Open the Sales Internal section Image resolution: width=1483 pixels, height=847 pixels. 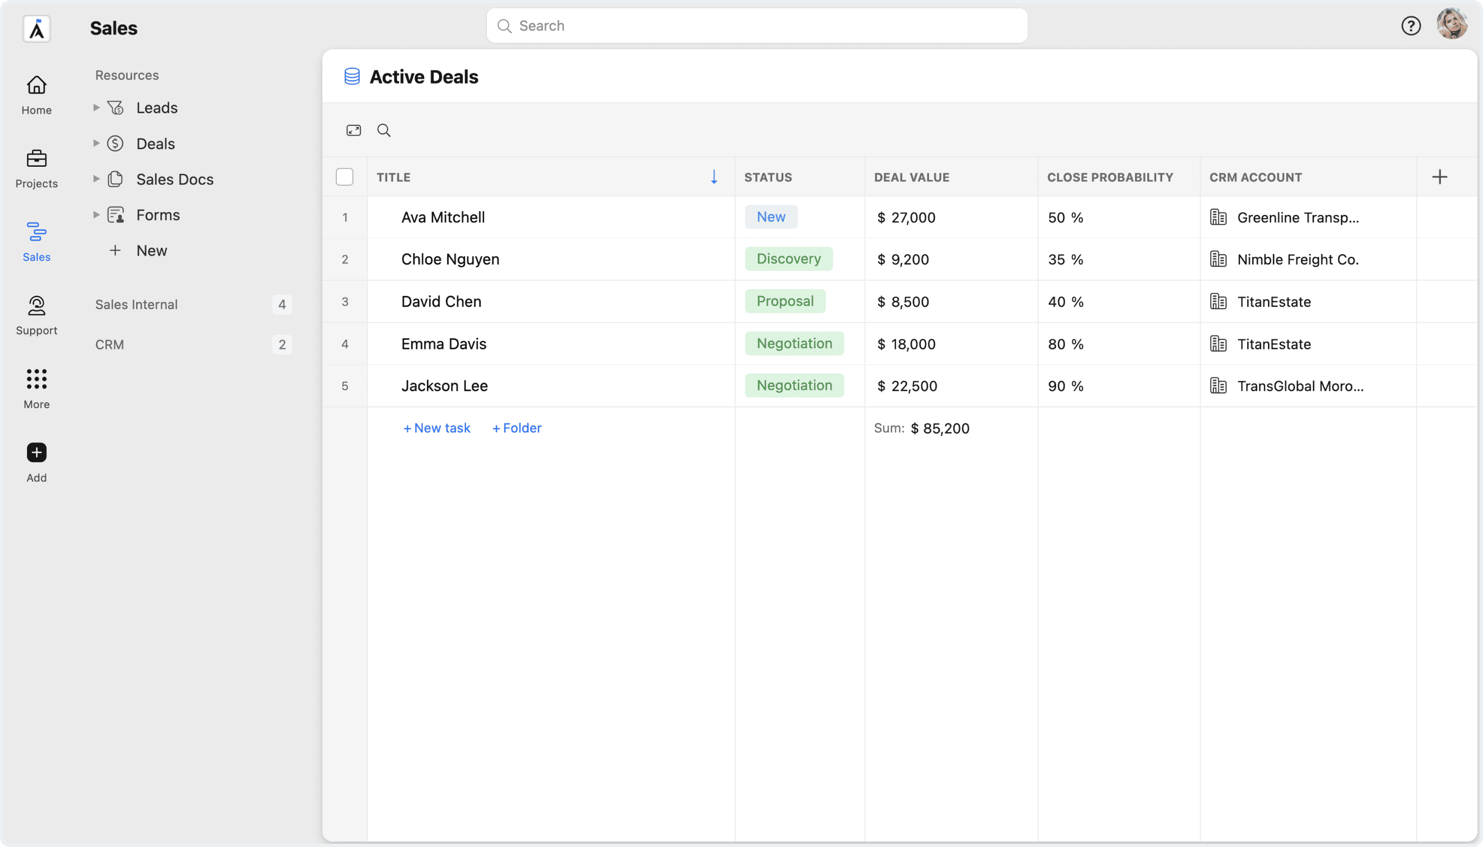tap(136, 304)
